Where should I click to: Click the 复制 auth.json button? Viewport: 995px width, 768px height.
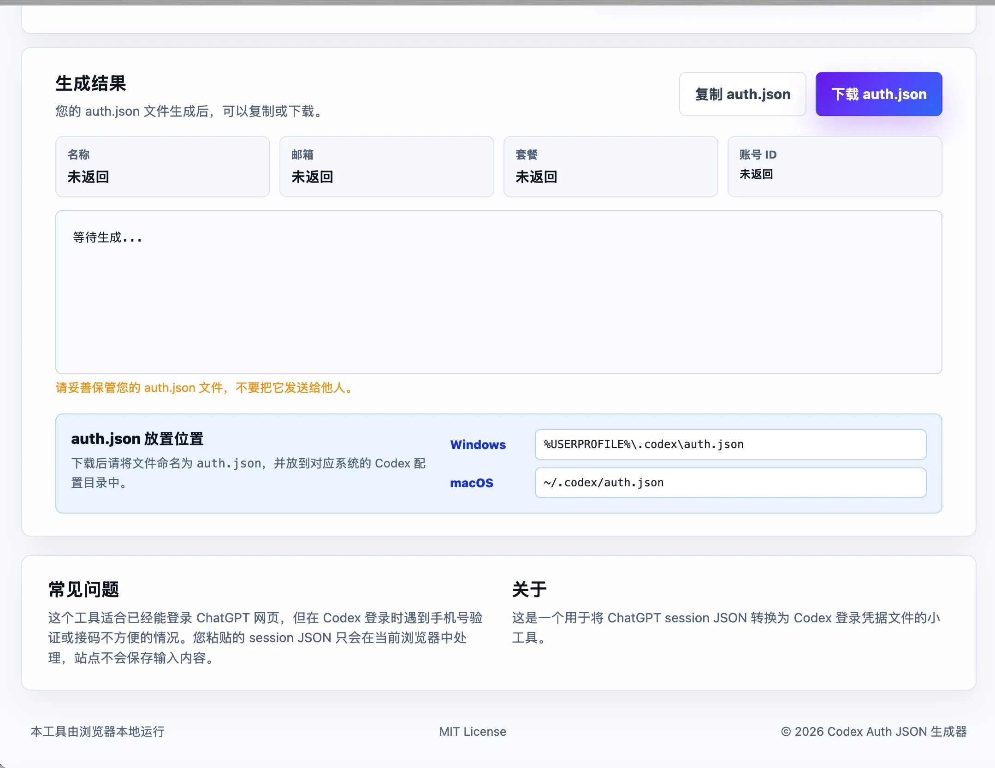coord(742,94)
